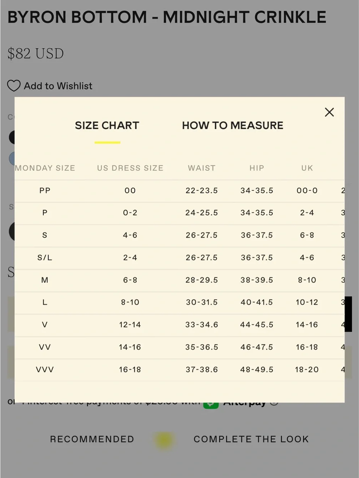This screenshot has height=478, width=359.
Task: Click waist value 24-25.5
Action: tap(202, 213)
